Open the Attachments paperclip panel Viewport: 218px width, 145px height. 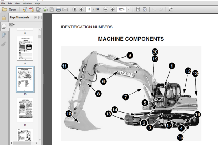pos(4,44)
